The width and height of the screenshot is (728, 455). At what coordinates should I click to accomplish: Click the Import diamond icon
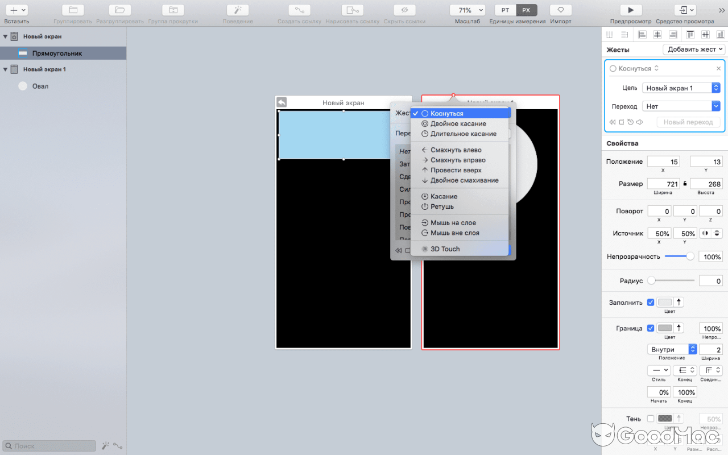point(560,10)
